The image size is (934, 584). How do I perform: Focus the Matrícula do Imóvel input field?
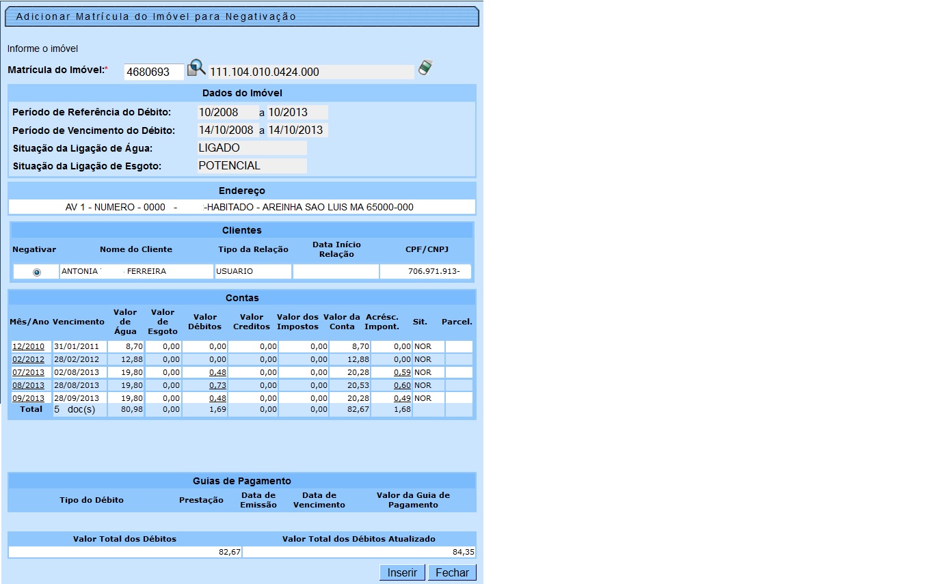(154, 72)
